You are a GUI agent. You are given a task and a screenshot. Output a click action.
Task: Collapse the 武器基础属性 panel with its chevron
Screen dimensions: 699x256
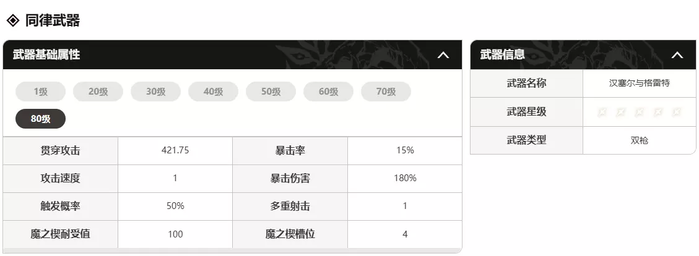tap(443, 55)
